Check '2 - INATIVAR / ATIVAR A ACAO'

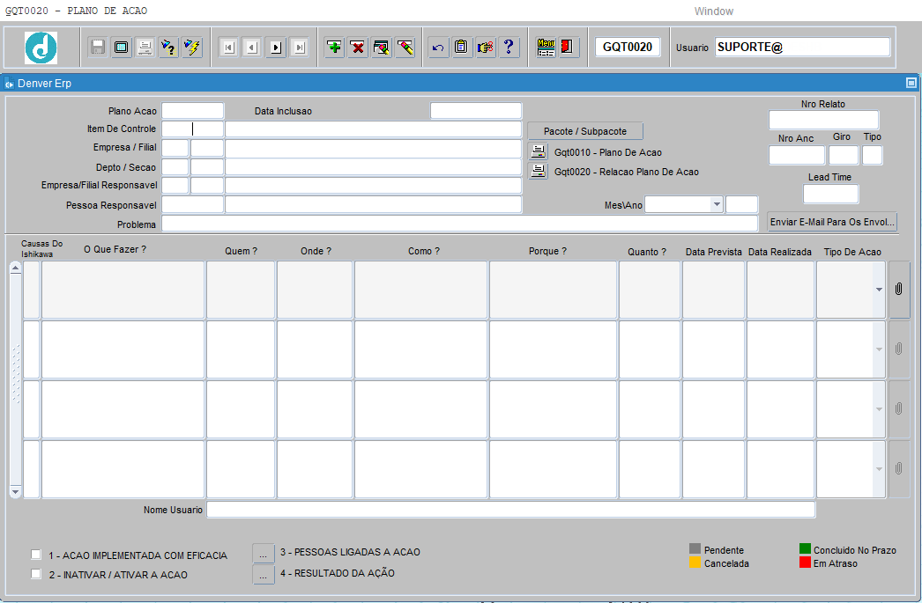click(36, 574)
